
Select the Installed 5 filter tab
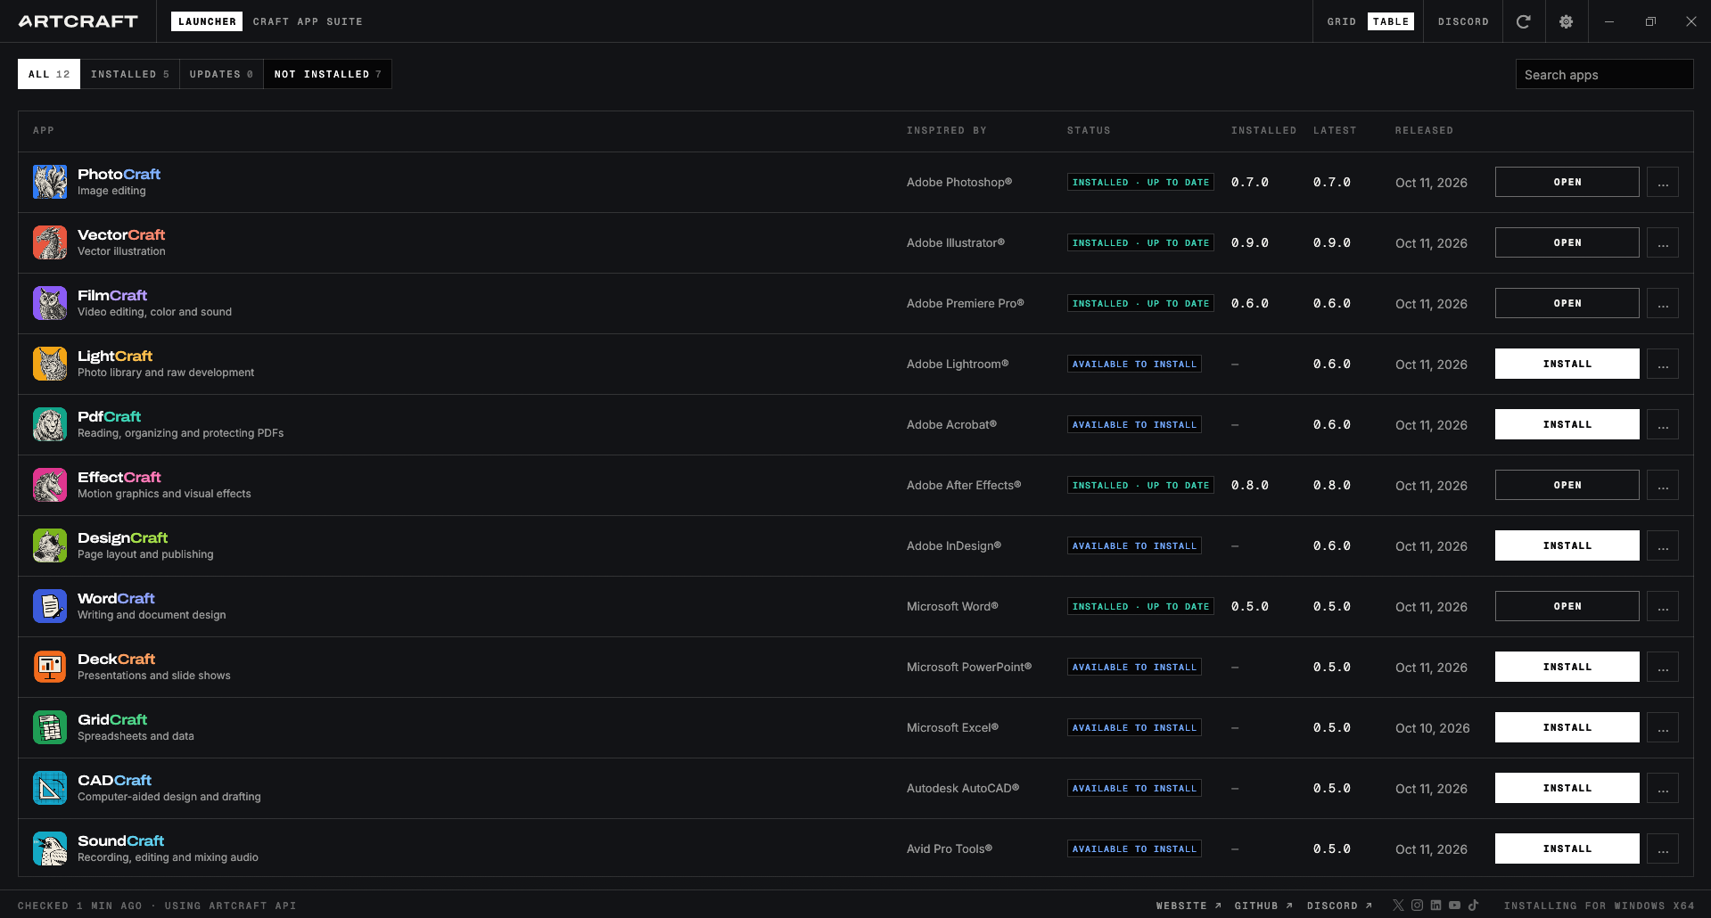coord(130,74)
